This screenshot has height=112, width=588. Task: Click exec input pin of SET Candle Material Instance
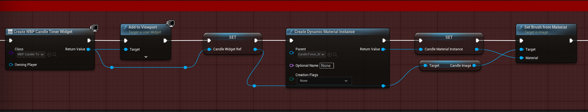pos(421,40)
